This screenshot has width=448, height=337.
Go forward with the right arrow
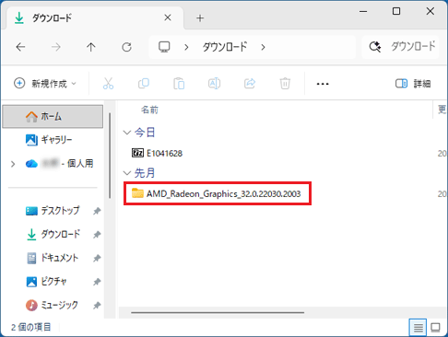coord(56,47)
